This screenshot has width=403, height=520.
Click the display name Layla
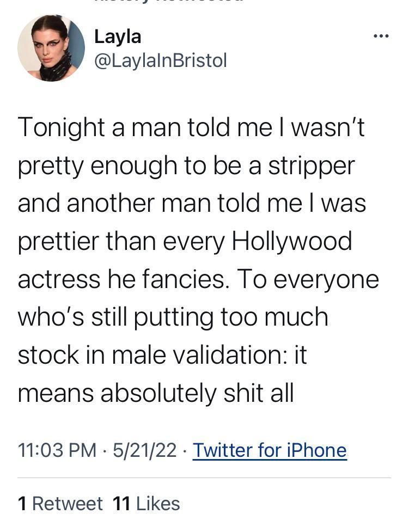click(118, 36)
